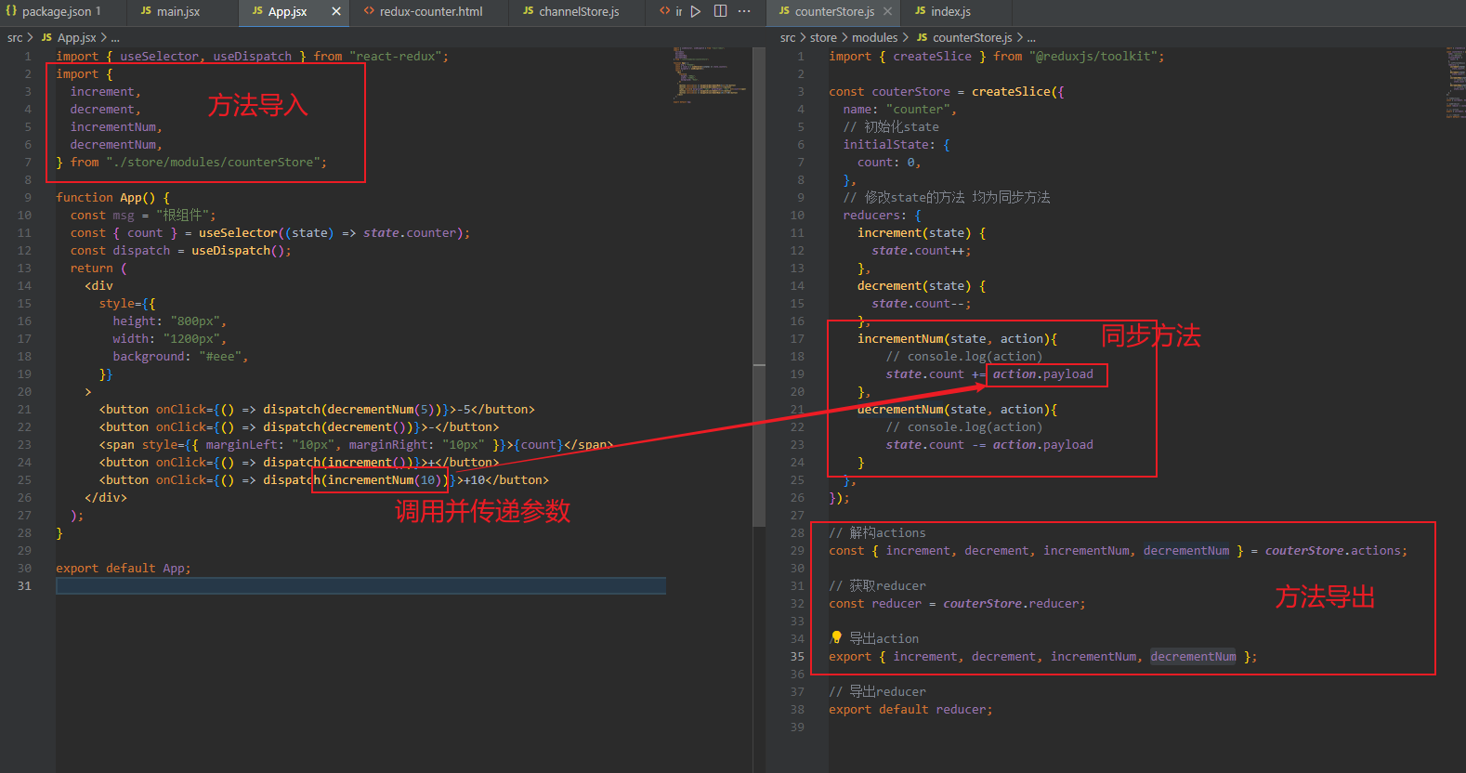Click the ellipsis breadcrumb after App.jsx
This screenshot has height=773, width=1466.
[x=115, y=37]
